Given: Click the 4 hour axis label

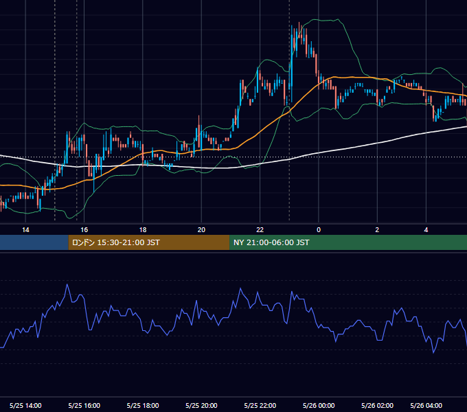Looking at the screenshot, I should coord(426,230).
